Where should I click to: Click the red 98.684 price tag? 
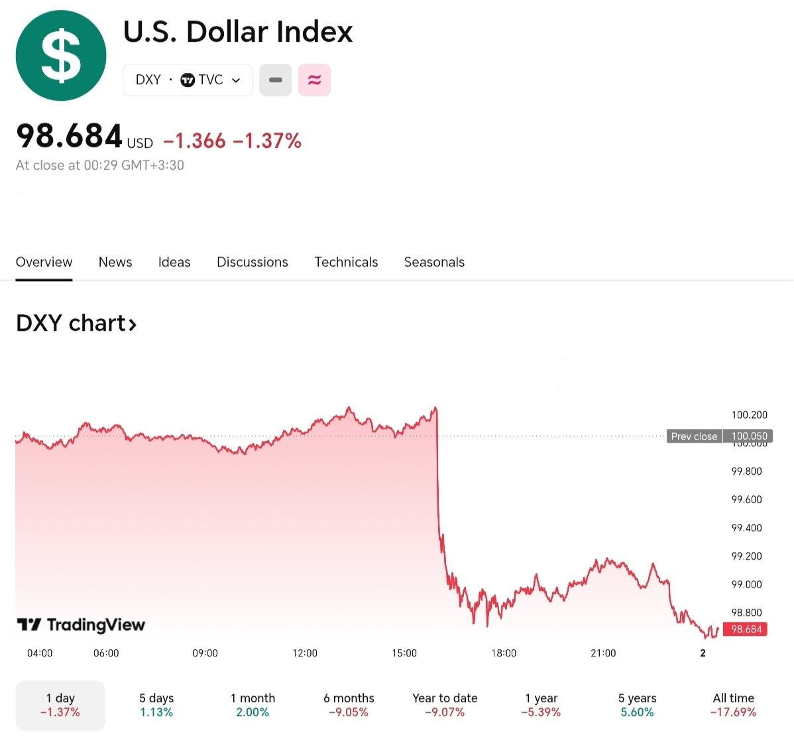tap(746, 629)
